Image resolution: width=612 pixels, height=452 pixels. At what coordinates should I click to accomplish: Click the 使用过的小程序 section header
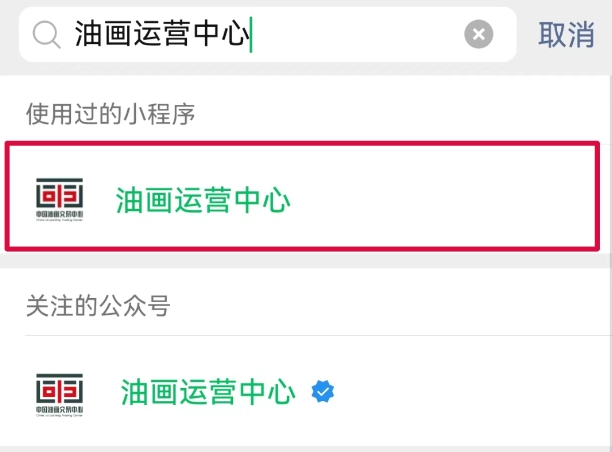click(x=110, y=114)
